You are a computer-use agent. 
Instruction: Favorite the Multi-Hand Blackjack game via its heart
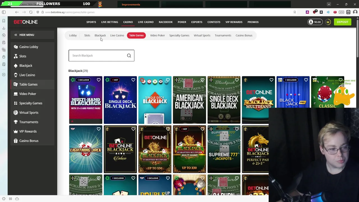(99, 80)
